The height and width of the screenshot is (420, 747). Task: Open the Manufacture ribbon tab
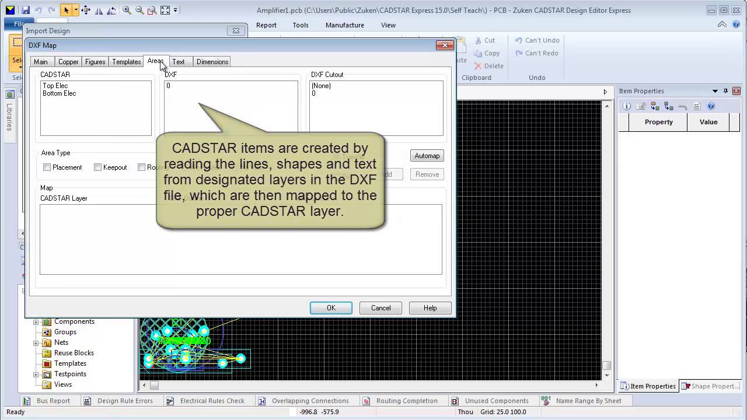point(345,25)
